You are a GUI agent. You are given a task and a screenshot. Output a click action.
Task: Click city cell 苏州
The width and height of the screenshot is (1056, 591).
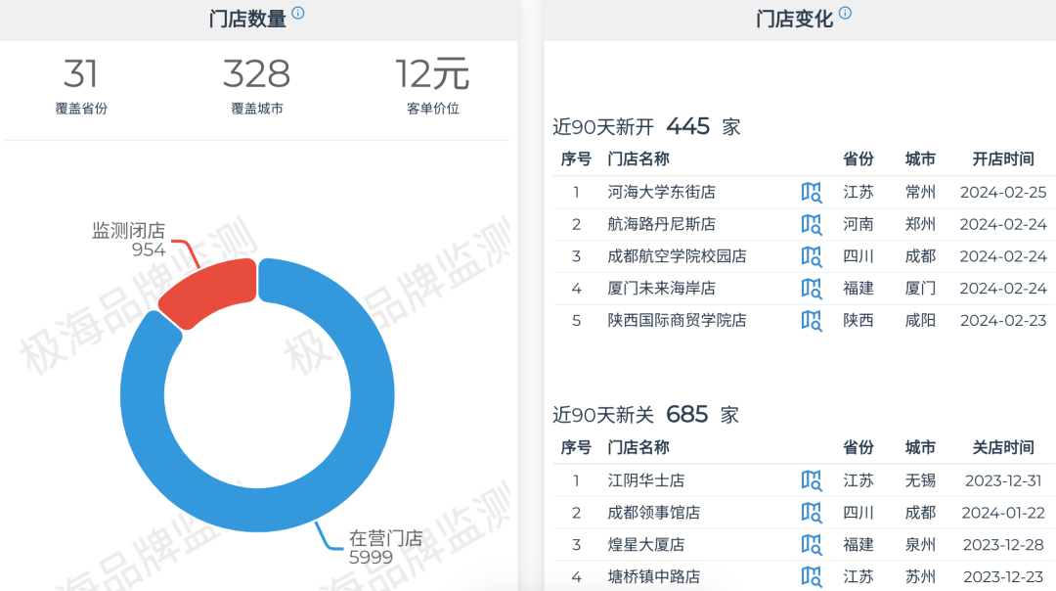click(920, 577)
